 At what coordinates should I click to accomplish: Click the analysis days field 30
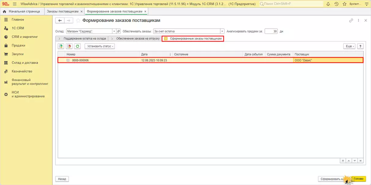coord(271,31)
